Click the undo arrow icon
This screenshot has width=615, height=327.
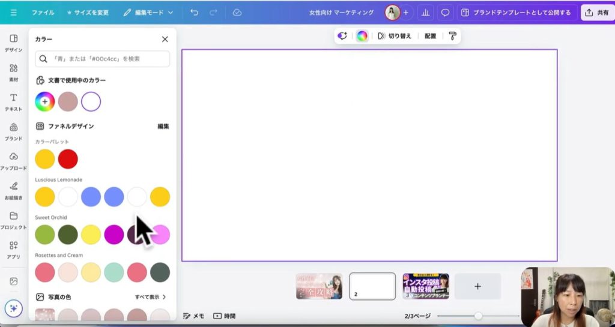click(x=194, y=12)
